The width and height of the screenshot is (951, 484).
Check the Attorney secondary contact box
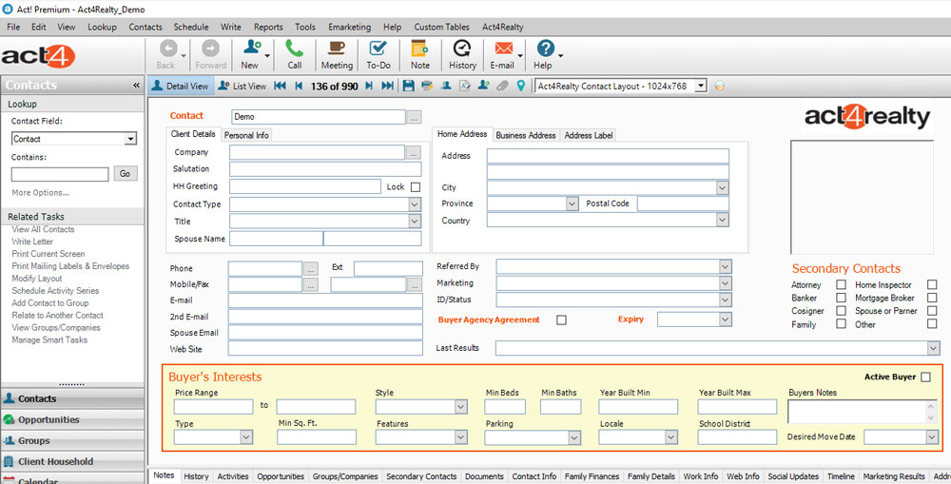(x=842, y=284)
